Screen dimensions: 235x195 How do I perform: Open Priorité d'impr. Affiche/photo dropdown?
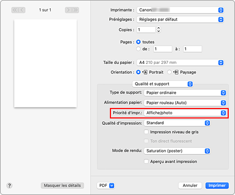point(185,113)
